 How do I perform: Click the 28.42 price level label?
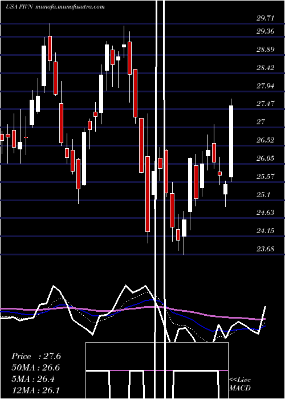click(266, 68)
